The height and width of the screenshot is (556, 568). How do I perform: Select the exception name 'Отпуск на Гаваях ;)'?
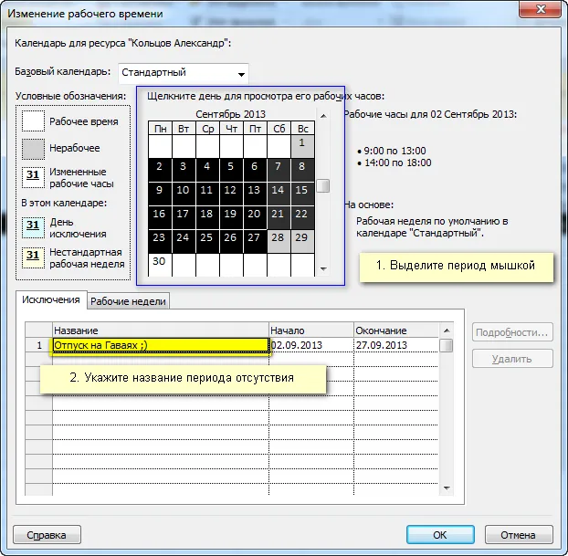point(161,345)
